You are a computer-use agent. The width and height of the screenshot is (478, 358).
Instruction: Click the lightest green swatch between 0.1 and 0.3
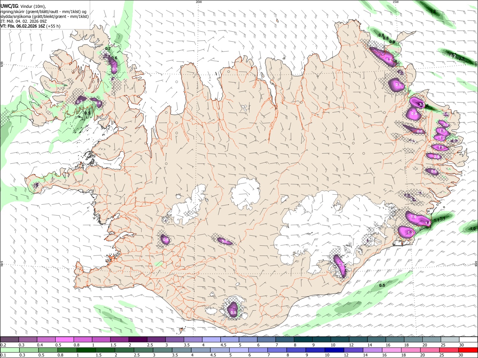pyautogui.click(x=9, y=350)
